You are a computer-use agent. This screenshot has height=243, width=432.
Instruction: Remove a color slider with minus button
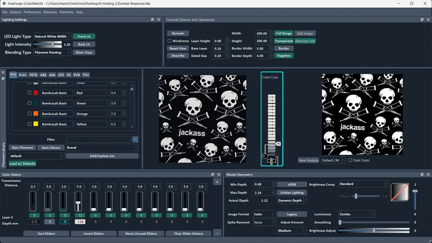pos(217,233)
